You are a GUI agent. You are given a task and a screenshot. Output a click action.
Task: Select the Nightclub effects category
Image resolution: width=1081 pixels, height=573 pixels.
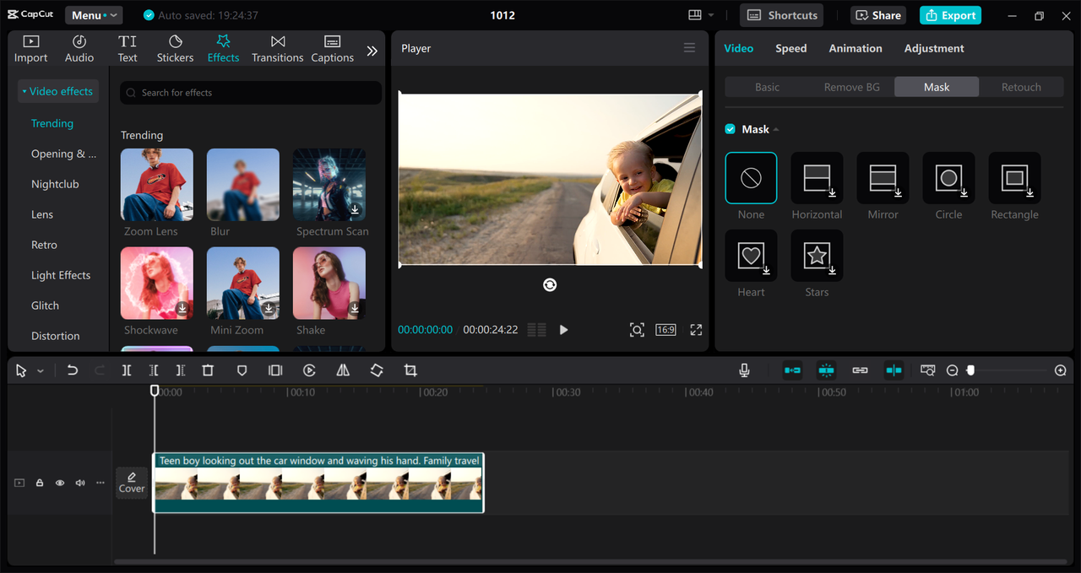pos(56,184)
